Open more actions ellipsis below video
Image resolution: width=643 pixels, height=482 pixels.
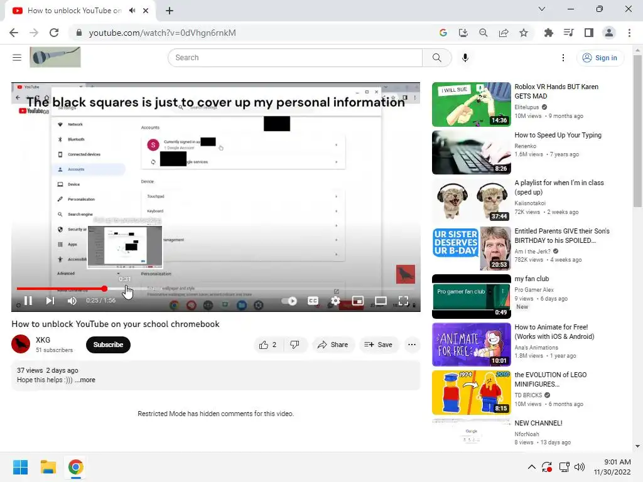pos(412,345)
